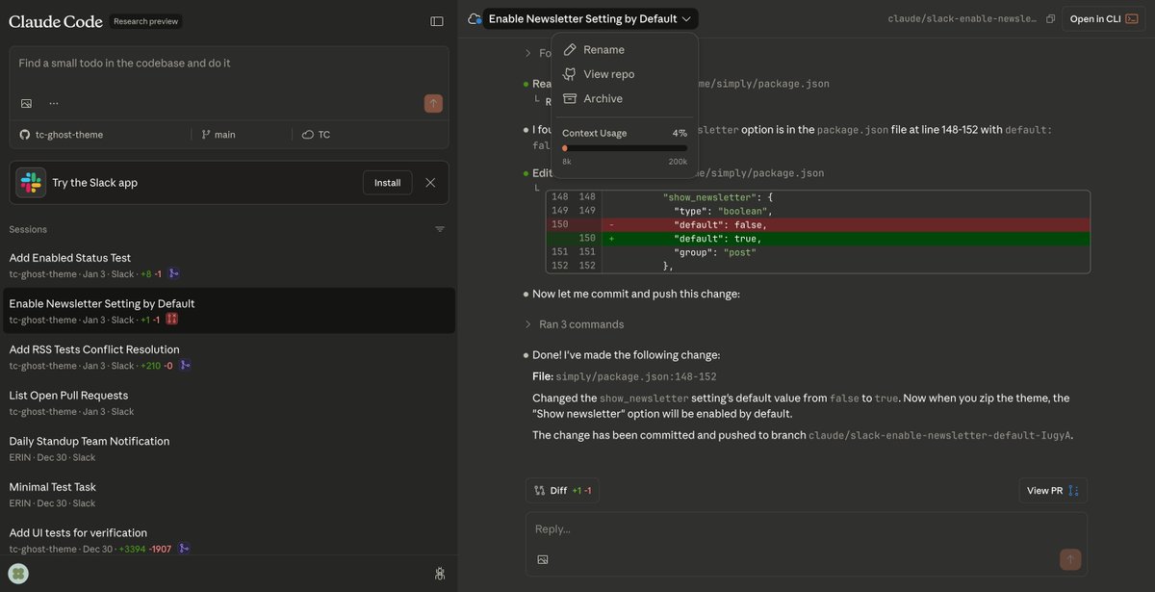Image resolution: width=1155 pixels, height=592 pixels.
Task: Click the image attachment icon in prompt box
Action: pyautogui.click(x=26, y=102)
